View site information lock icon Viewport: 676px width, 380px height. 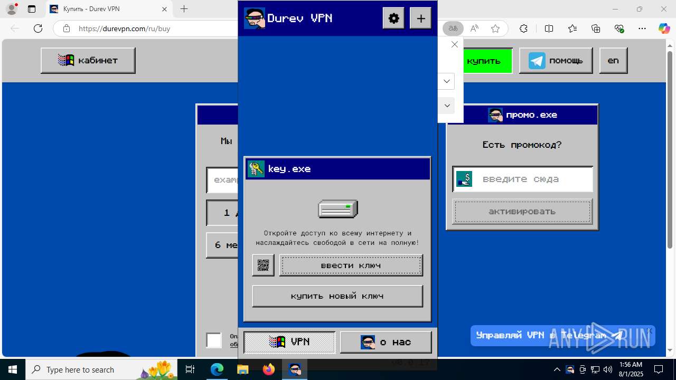[66, 28]
